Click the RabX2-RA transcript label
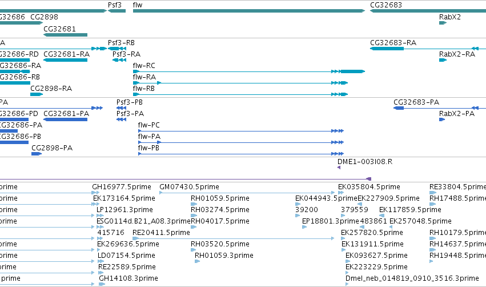The image size is (486, 287). point(457,54)
